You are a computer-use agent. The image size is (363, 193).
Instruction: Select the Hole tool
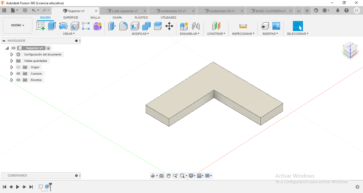click(75, 26)
